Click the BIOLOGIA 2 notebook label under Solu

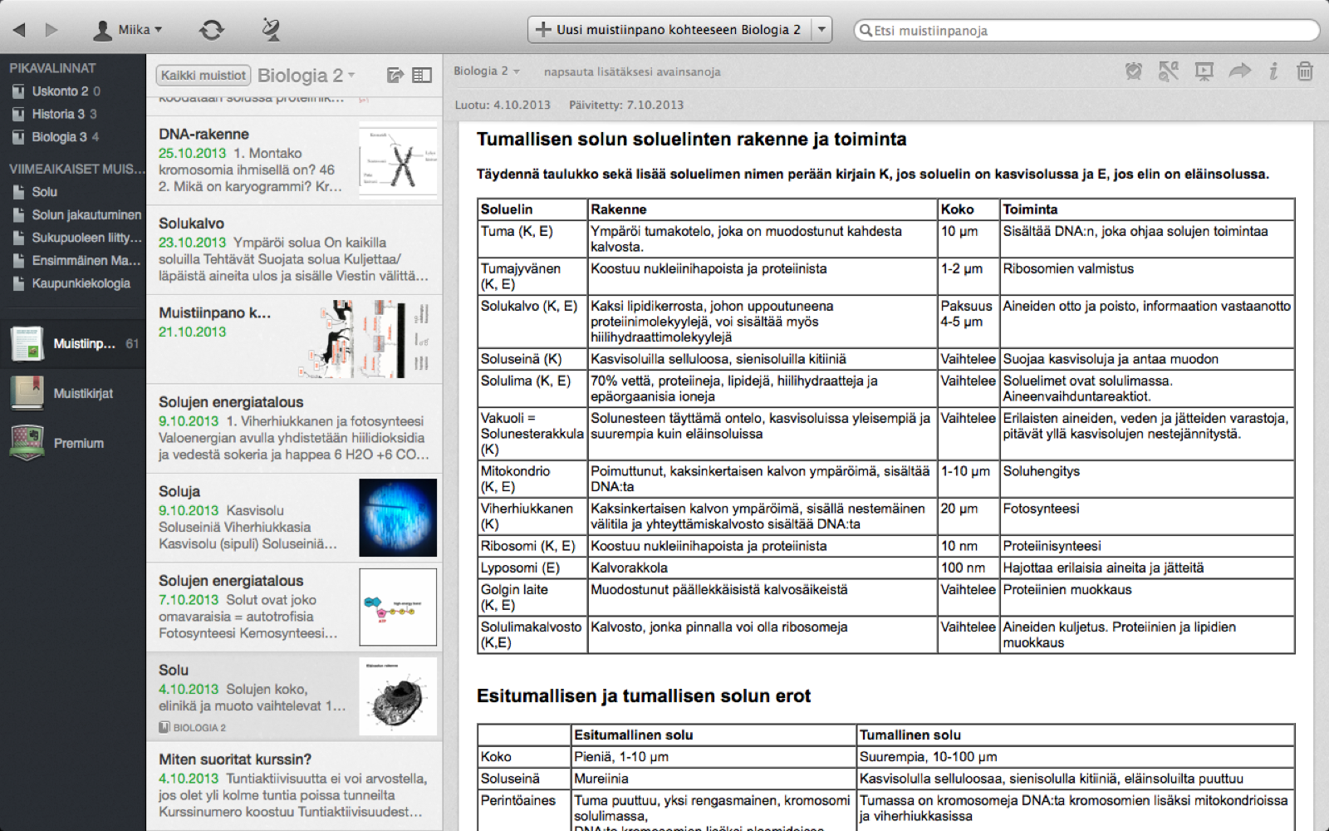(193, 728)
